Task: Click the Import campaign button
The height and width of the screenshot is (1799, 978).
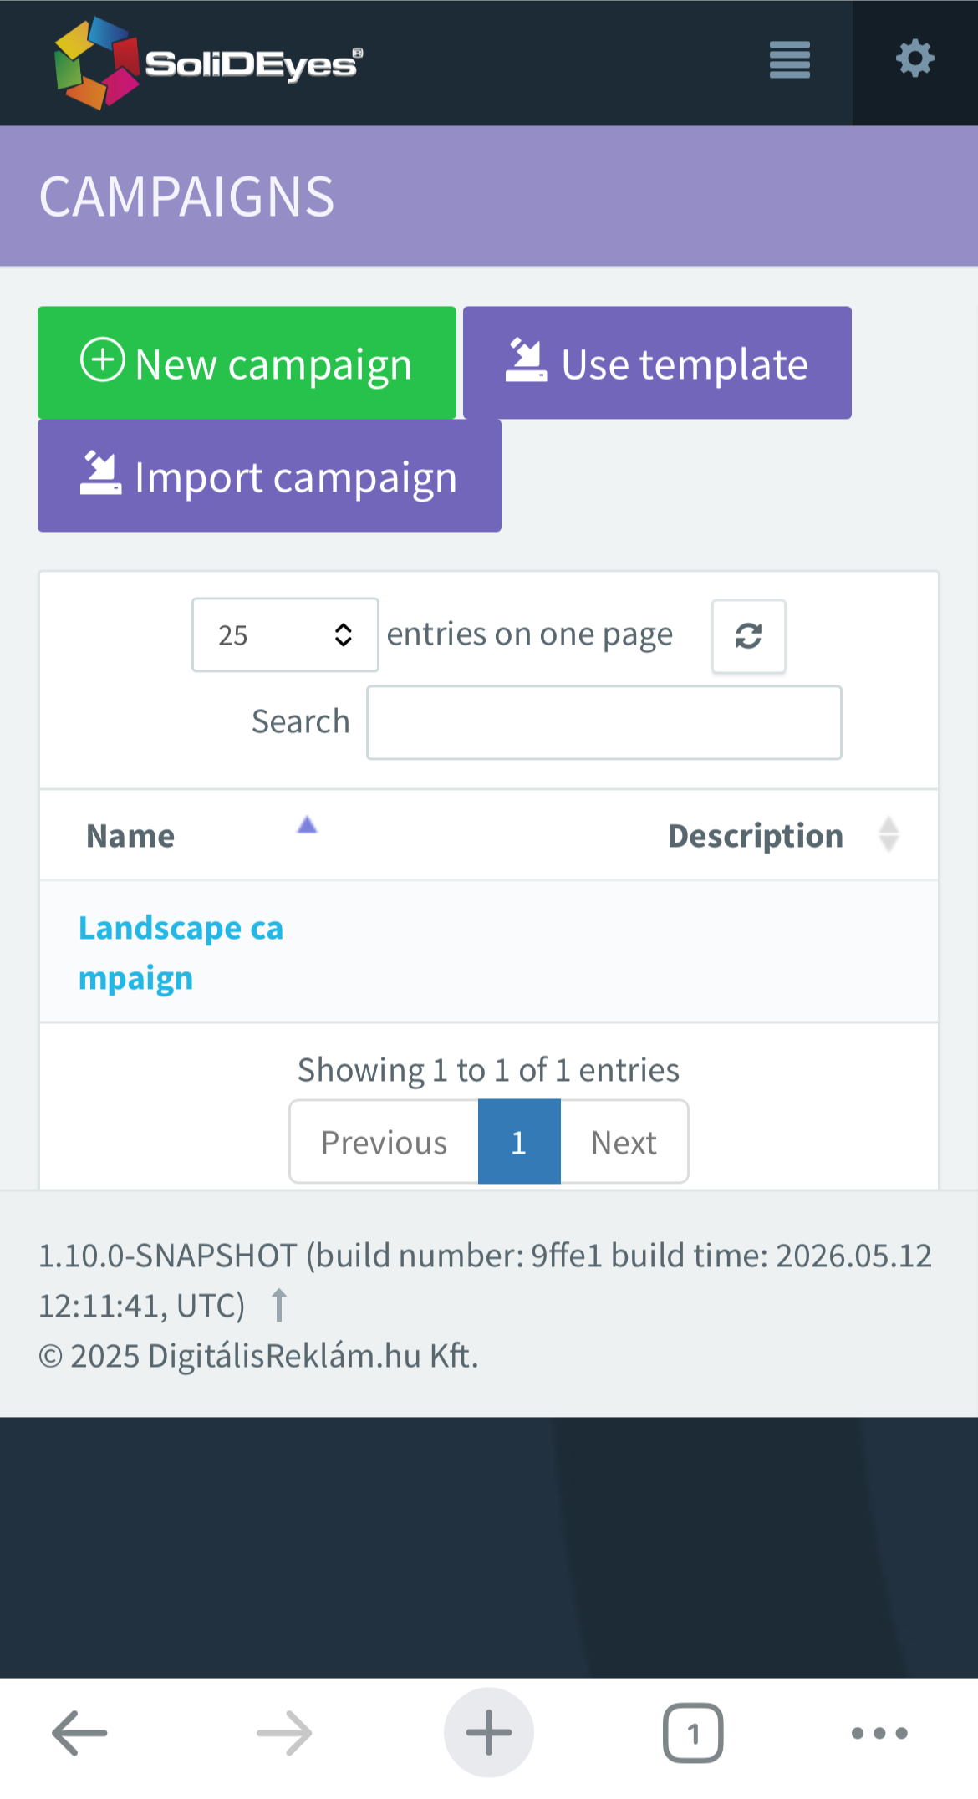Action: (269, 476)
